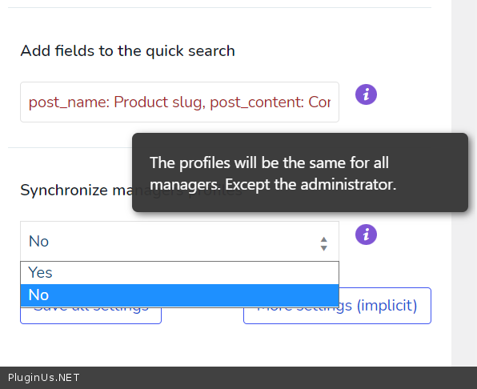477x389 pixels.
Task: Click 'Except the administrator.' text in the tooltip
Action: tap(311, 184)
